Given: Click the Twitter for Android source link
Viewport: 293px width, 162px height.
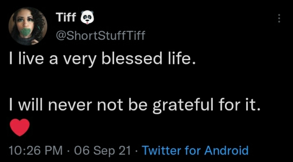Looking at the screenshot, I should [x=195, y=150].
